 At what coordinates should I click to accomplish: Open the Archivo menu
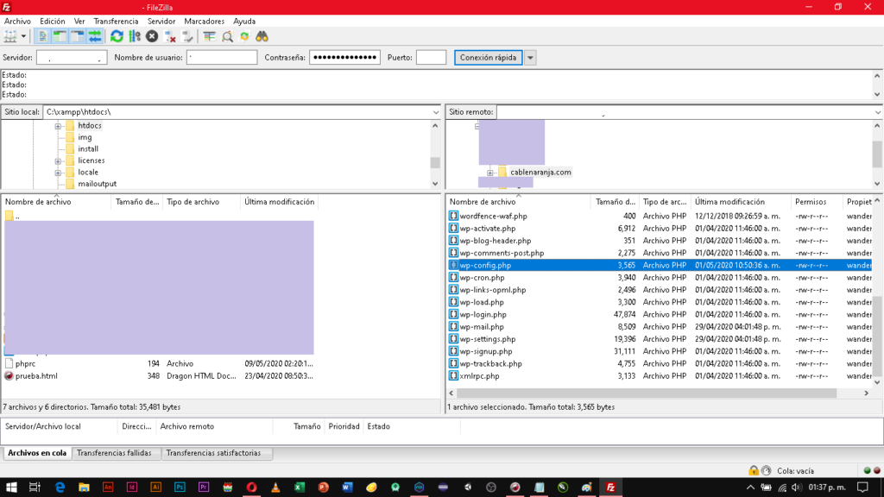(x=17, y=22)
